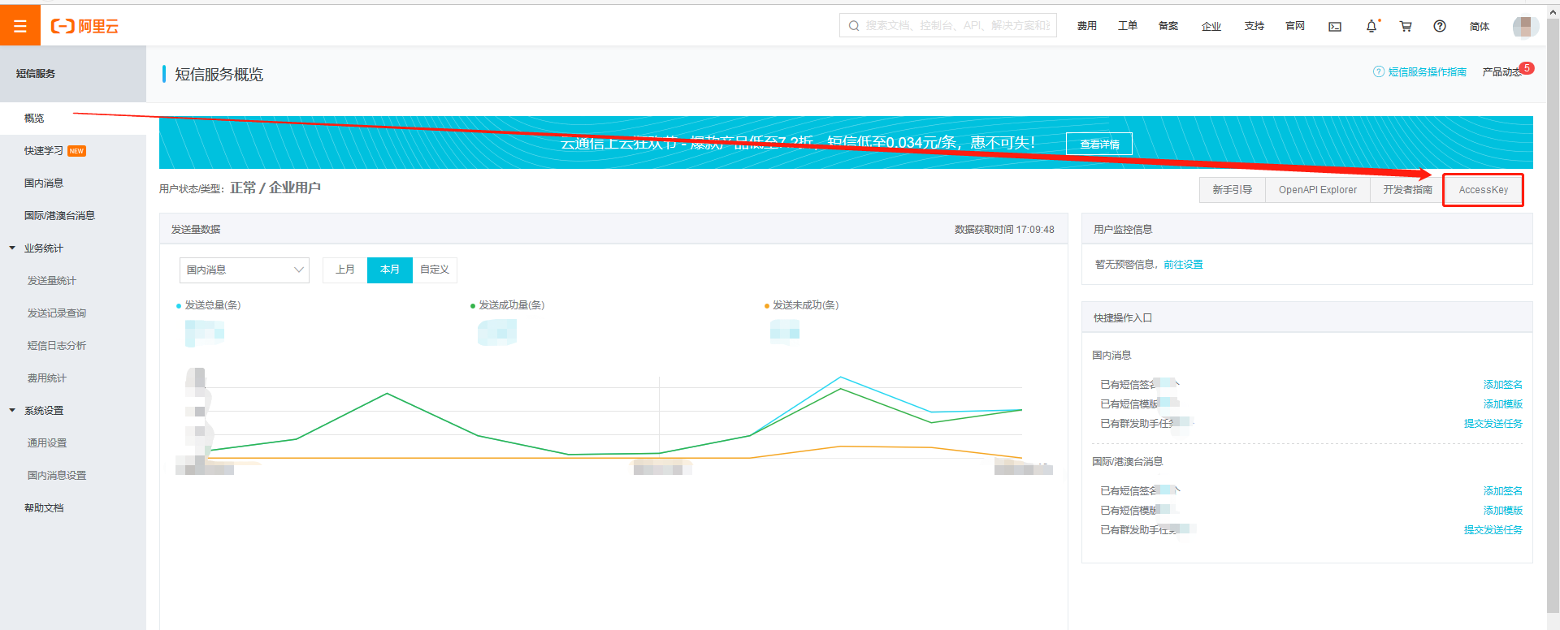This screenshot has width=1560, height=630.
Task: Toggle the 发送未成功(条) legend series
Action: coord(802,305)
